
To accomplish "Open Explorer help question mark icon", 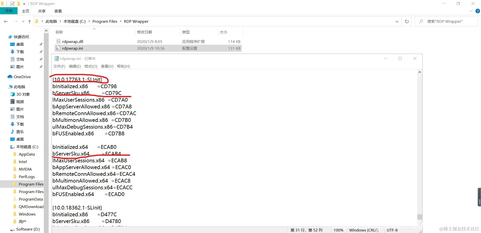I will tap(478, 11).
